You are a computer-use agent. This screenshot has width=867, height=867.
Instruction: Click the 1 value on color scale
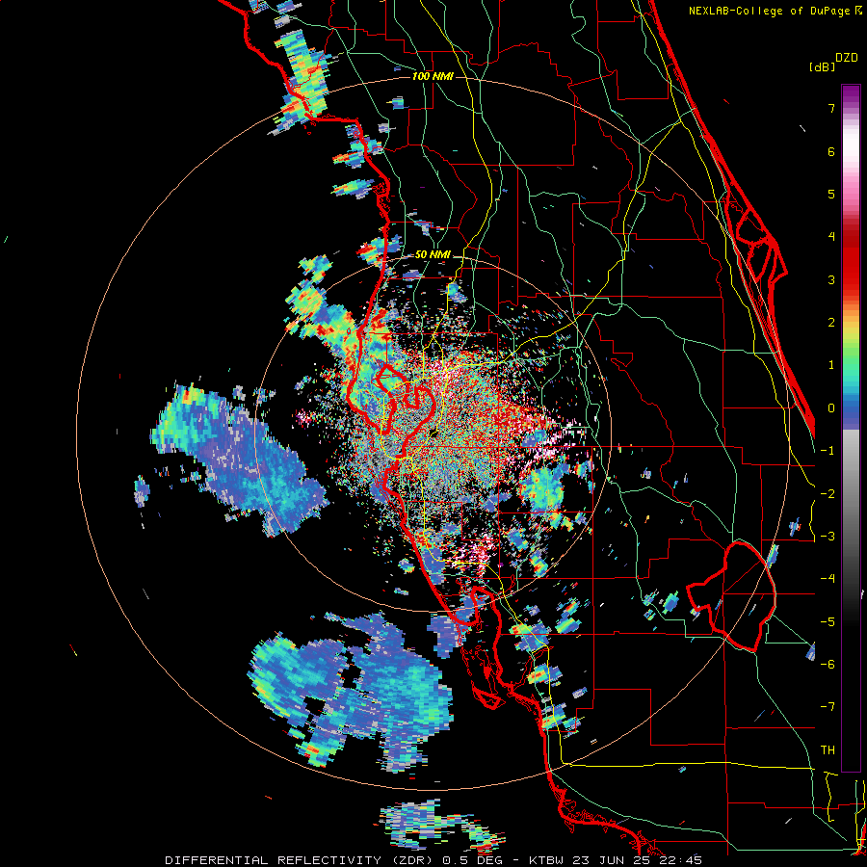point(831,365)
